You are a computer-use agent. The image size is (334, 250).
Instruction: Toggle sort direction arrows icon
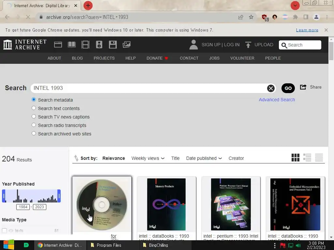(x=76, y=158)
